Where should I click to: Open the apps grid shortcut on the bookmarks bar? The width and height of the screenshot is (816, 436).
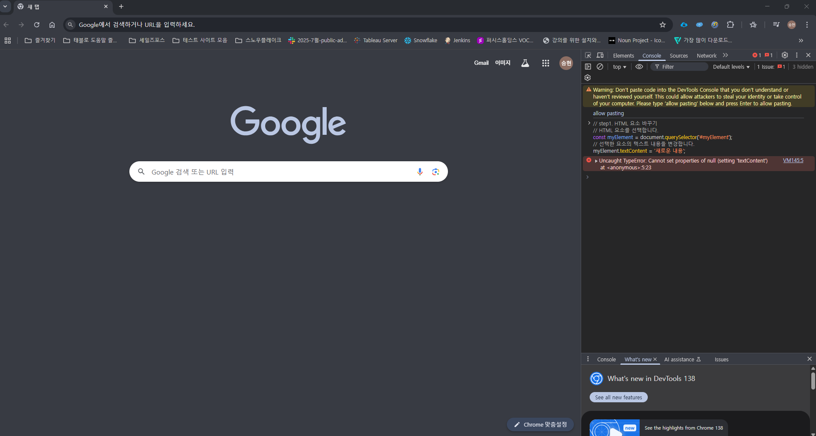pyautogui.click(x=8, y=41)
